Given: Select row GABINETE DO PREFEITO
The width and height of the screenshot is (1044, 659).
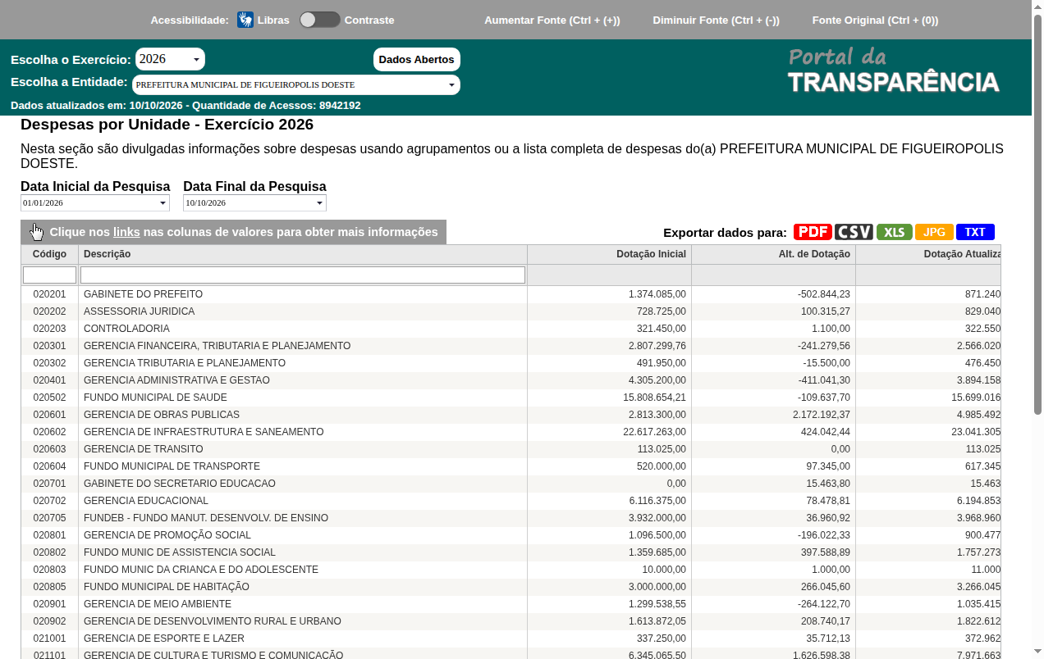Looking at the screenshot, I should (x=511, y=294).
